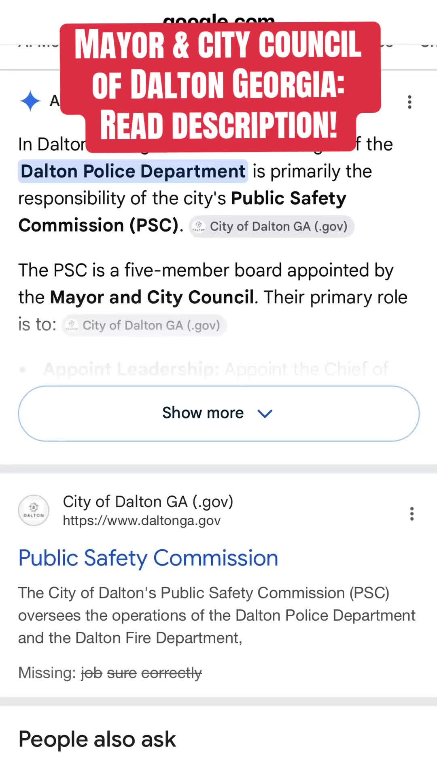Viewport: 437px width, 759px height.
Task: Click the People also ask heading
Action: (97, 739)
